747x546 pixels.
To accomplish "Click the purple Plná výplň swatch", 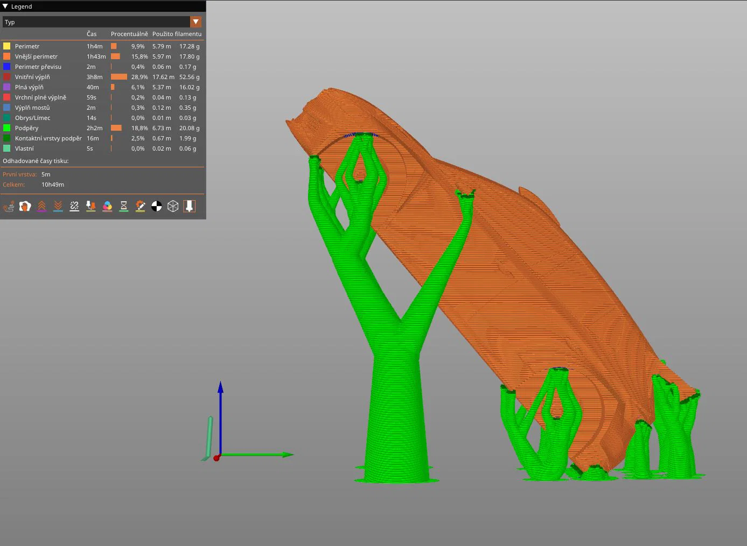I will click(7, 87).
